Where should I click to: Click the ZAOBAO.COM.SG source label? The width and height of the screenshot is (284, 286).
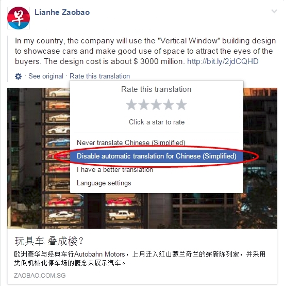point(40,276)
